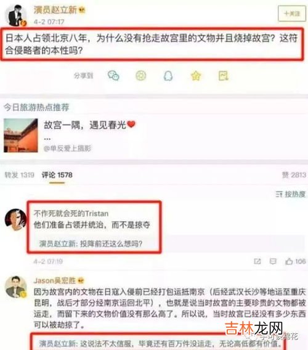Switch to 转发 1319 tab
The image size is (308, 350).
point(20,175)
